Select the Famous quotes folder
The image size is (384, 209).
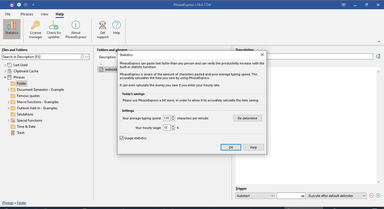pos(28,96)
